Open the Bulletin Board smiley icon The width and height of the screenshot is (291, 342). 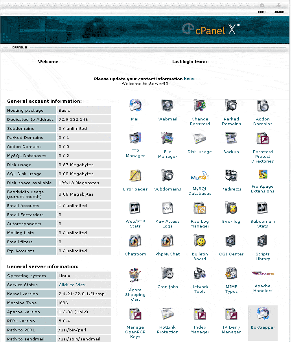200,240
